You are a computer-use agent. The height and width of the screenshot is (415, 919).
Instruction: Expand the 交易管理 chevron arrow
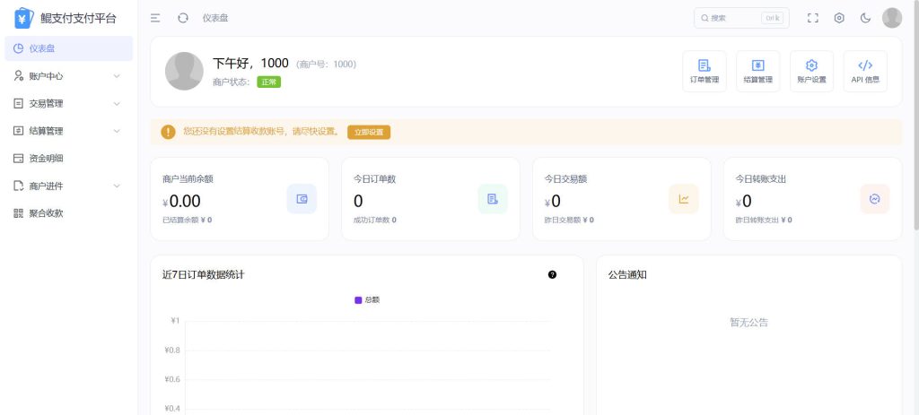[x=117, y=104]
